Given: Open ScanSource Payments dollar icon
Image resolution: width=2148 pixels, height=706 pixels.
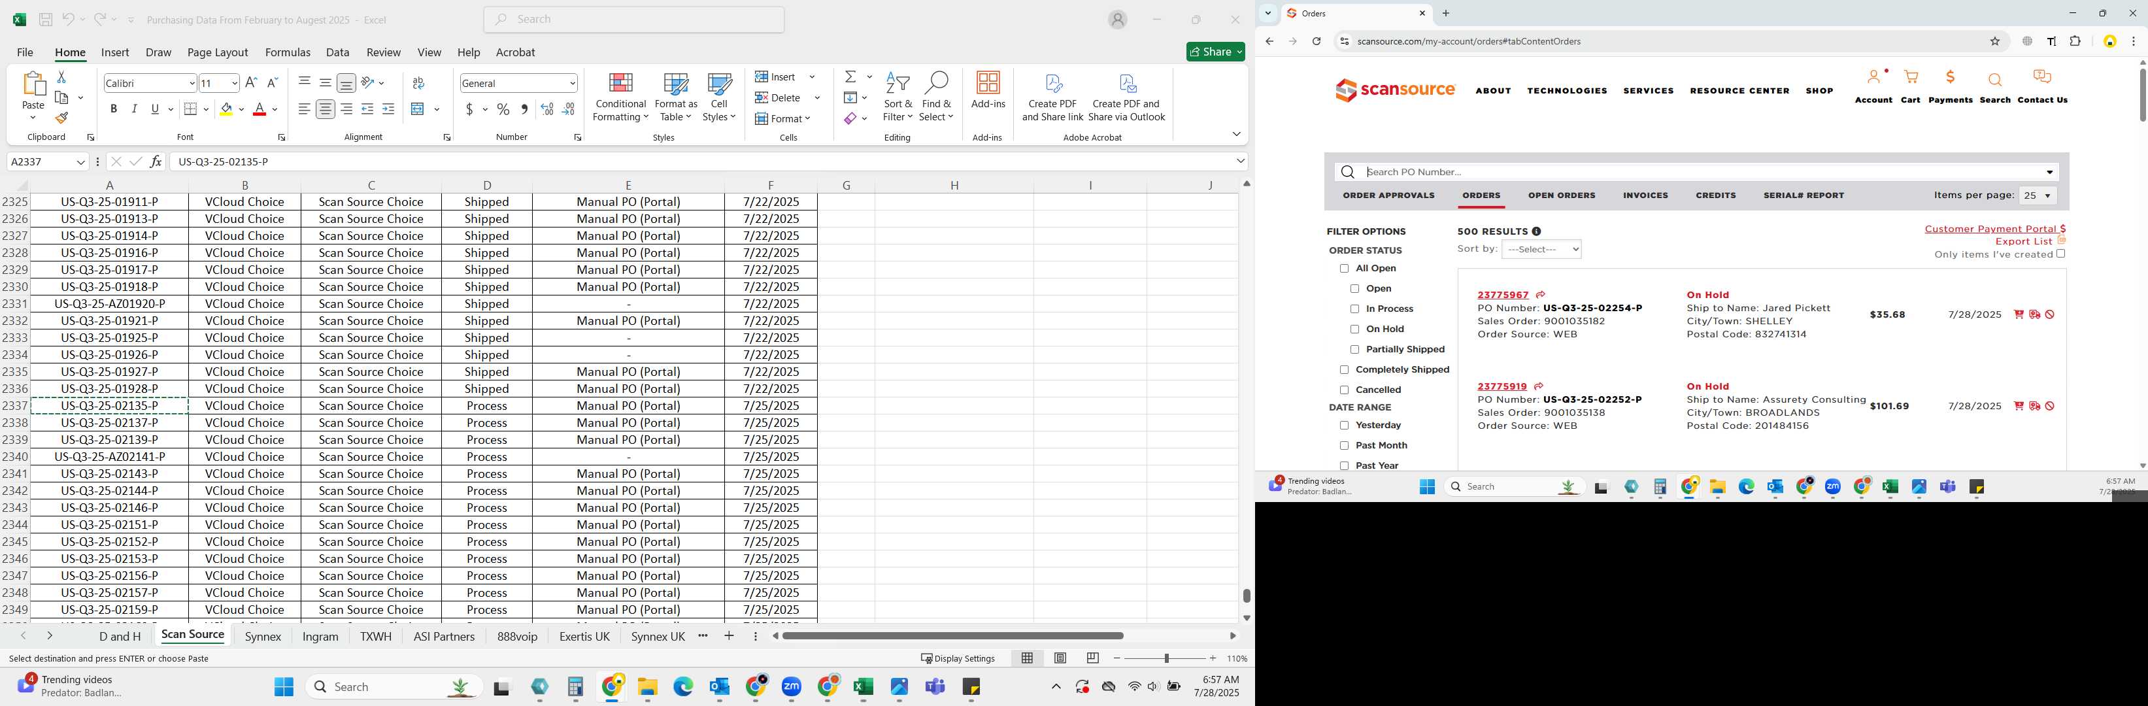Looking at the screenshot, I should click(x=1951, y=78).
